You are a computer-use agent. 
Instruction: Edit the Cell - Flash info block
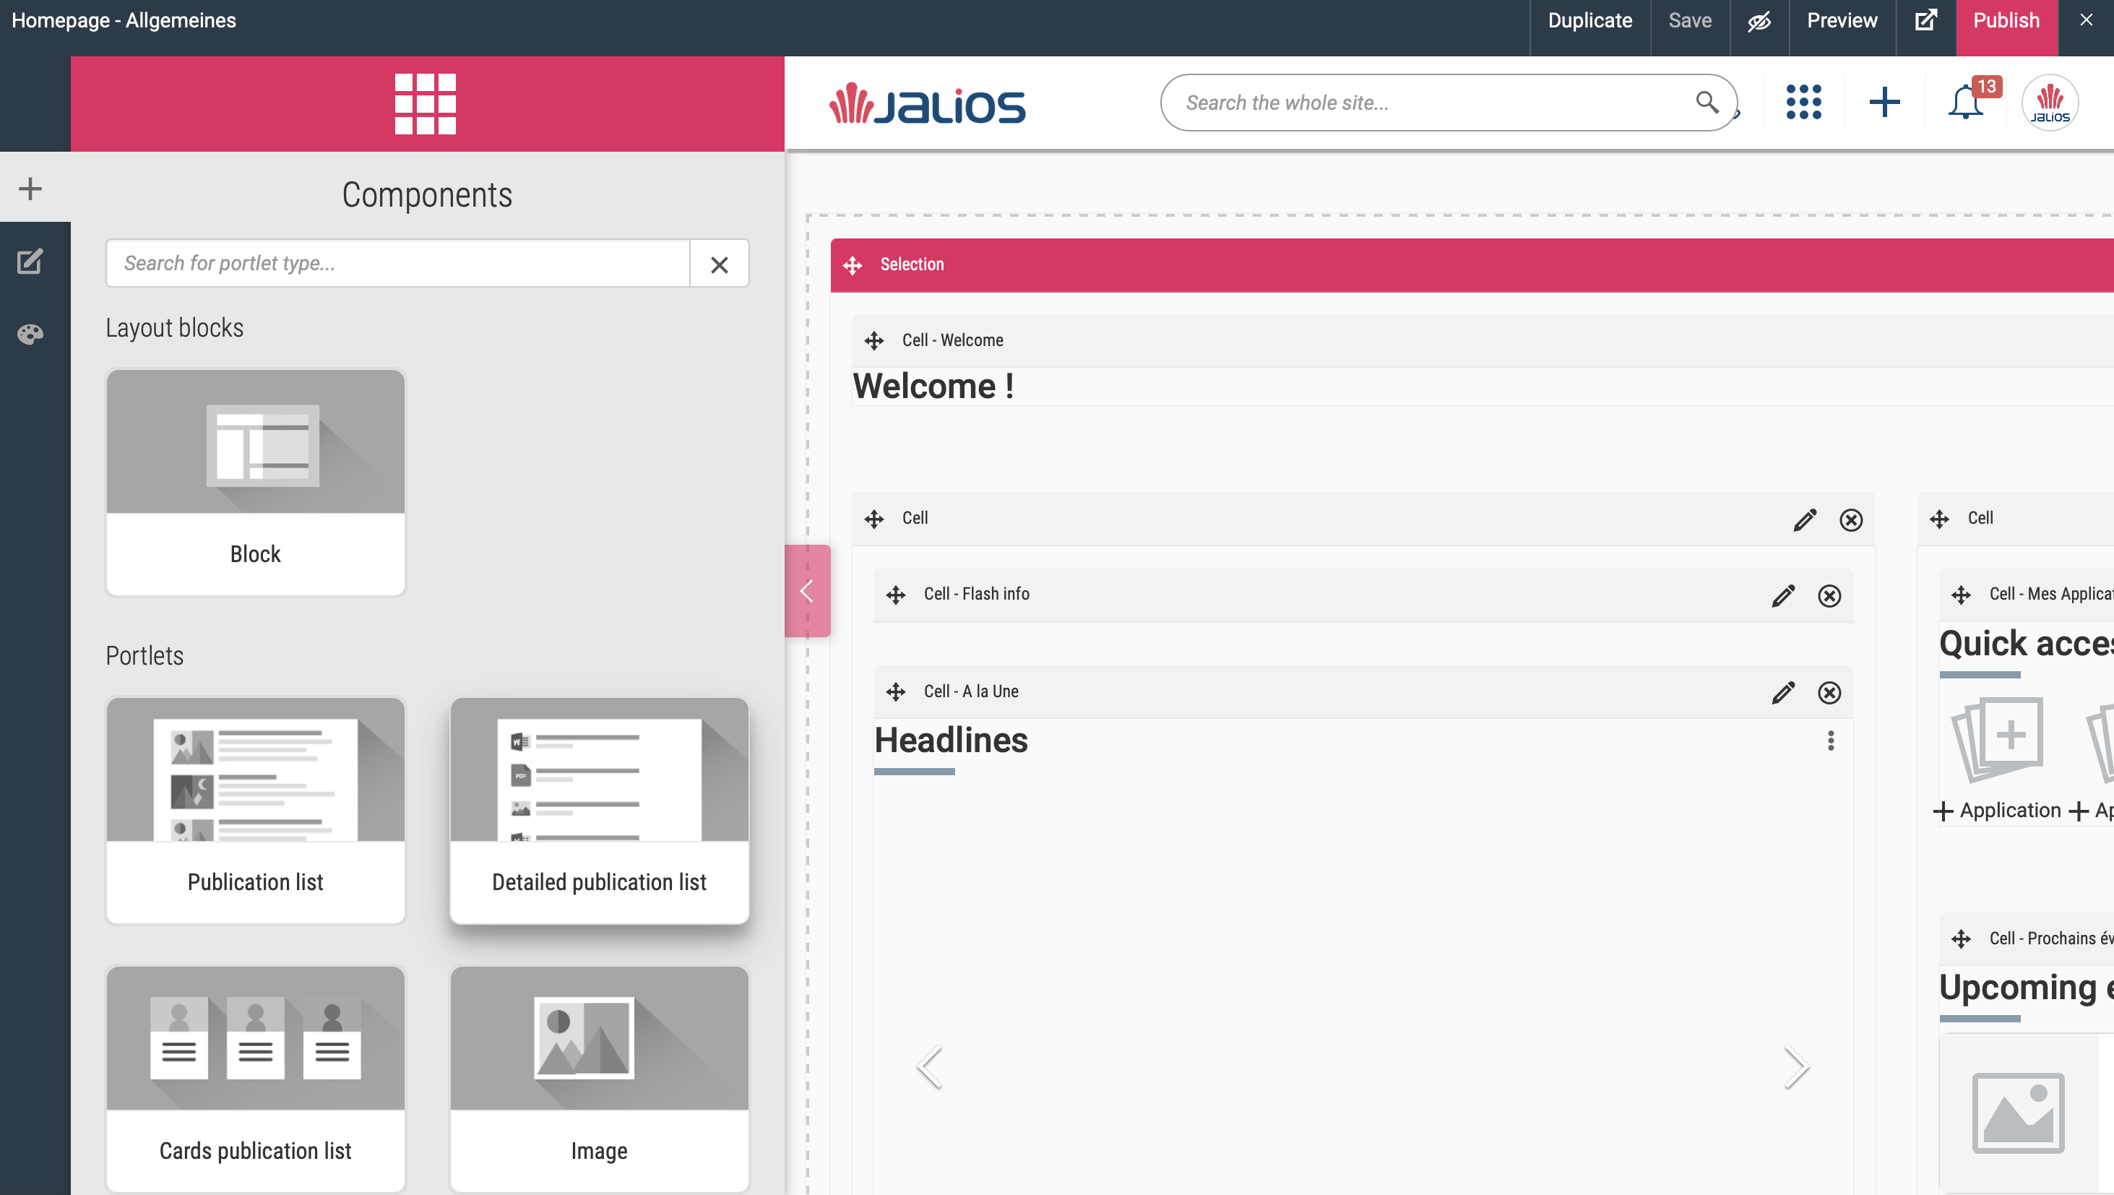point(1782,595)
